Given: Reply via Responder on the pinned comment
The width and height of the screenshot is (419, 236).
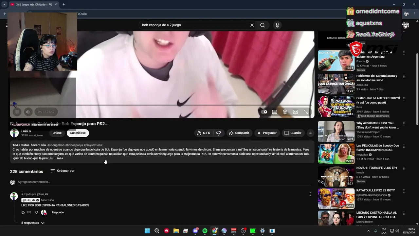Looking at the screenshot, I should [x=58, y=212].
